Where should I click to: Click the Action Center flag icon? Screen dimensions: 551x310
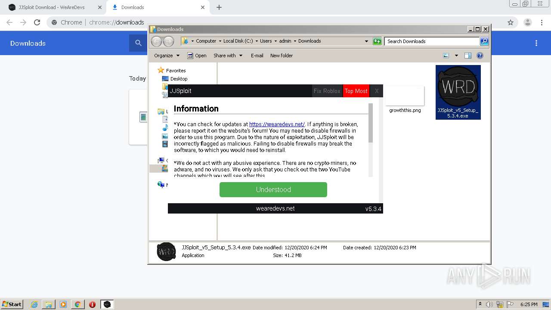pyautogui.click(x=510, y=304)
